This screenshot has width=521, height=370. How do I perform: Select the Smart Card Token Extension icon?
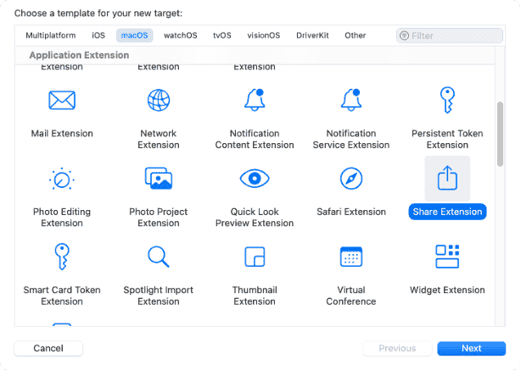click(x=62, y=257)
